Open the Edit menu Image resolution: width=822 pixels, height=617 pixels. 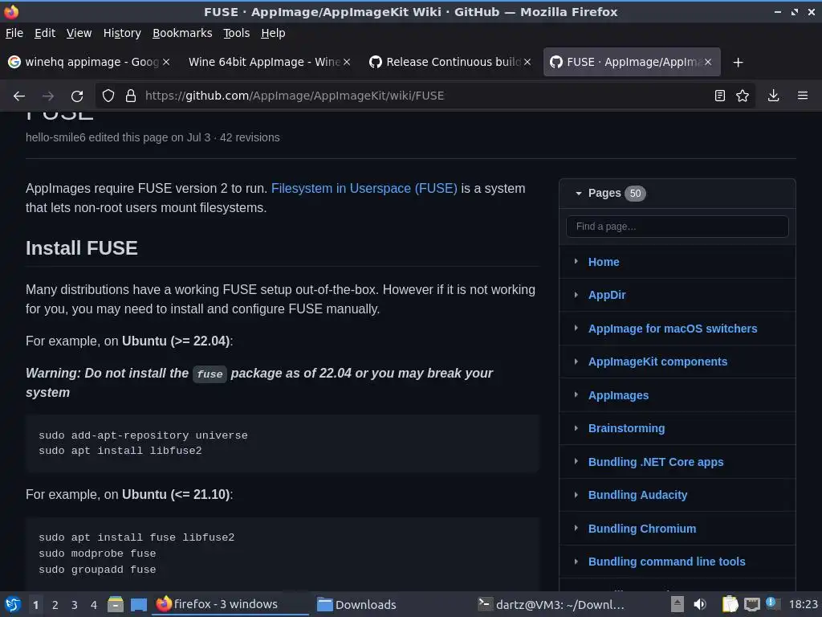pyautogui.click(x=45, y=33)
